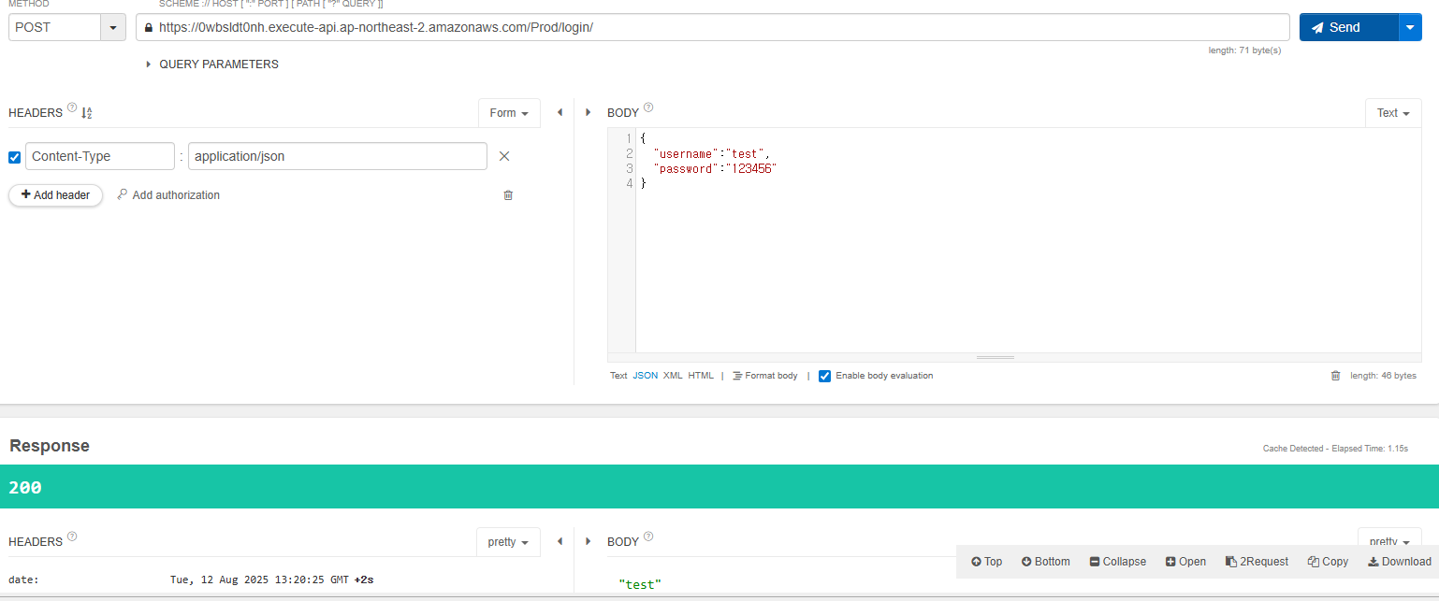Click the help icon beside response BODY
Viewport: 1439px width, 601px height.
click(648, 537)
